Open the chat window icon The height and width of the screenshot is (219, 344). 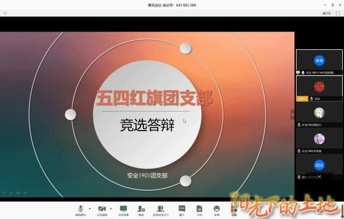(182, 211)
